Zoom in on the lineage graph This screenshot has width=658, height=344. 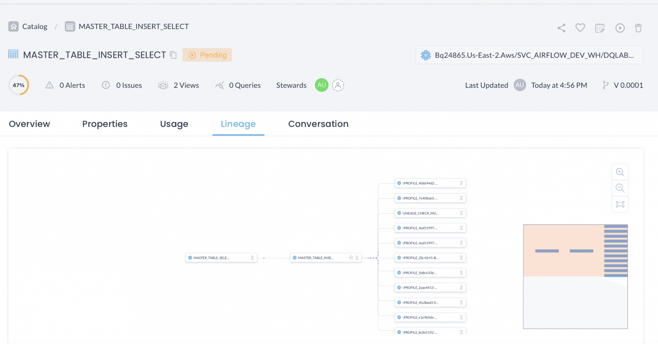(620, 172)
